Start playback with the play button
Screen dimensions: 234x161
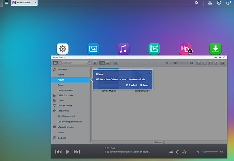67,152
